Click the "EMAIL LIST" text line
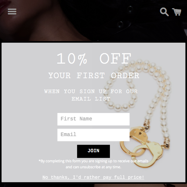Screen dimensions: 187x187 coord(91,99)
